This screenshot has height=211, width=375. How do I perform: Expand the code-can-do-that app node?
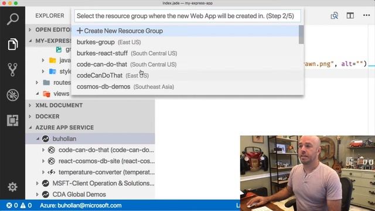point(43,150)
